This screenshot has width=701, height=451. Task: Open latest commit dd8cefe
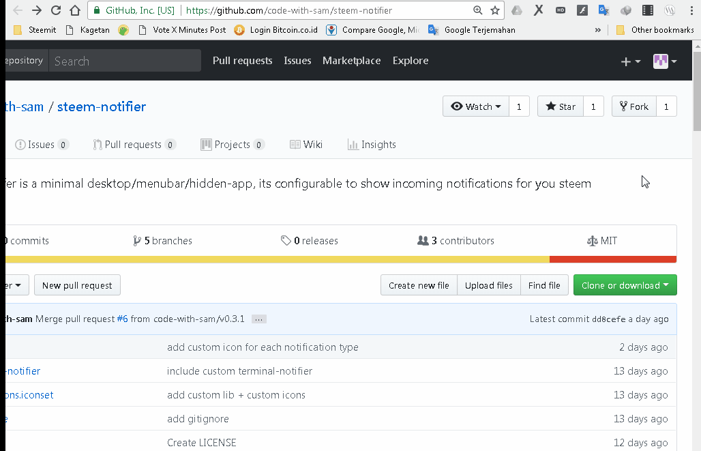(x=608, y=319)
